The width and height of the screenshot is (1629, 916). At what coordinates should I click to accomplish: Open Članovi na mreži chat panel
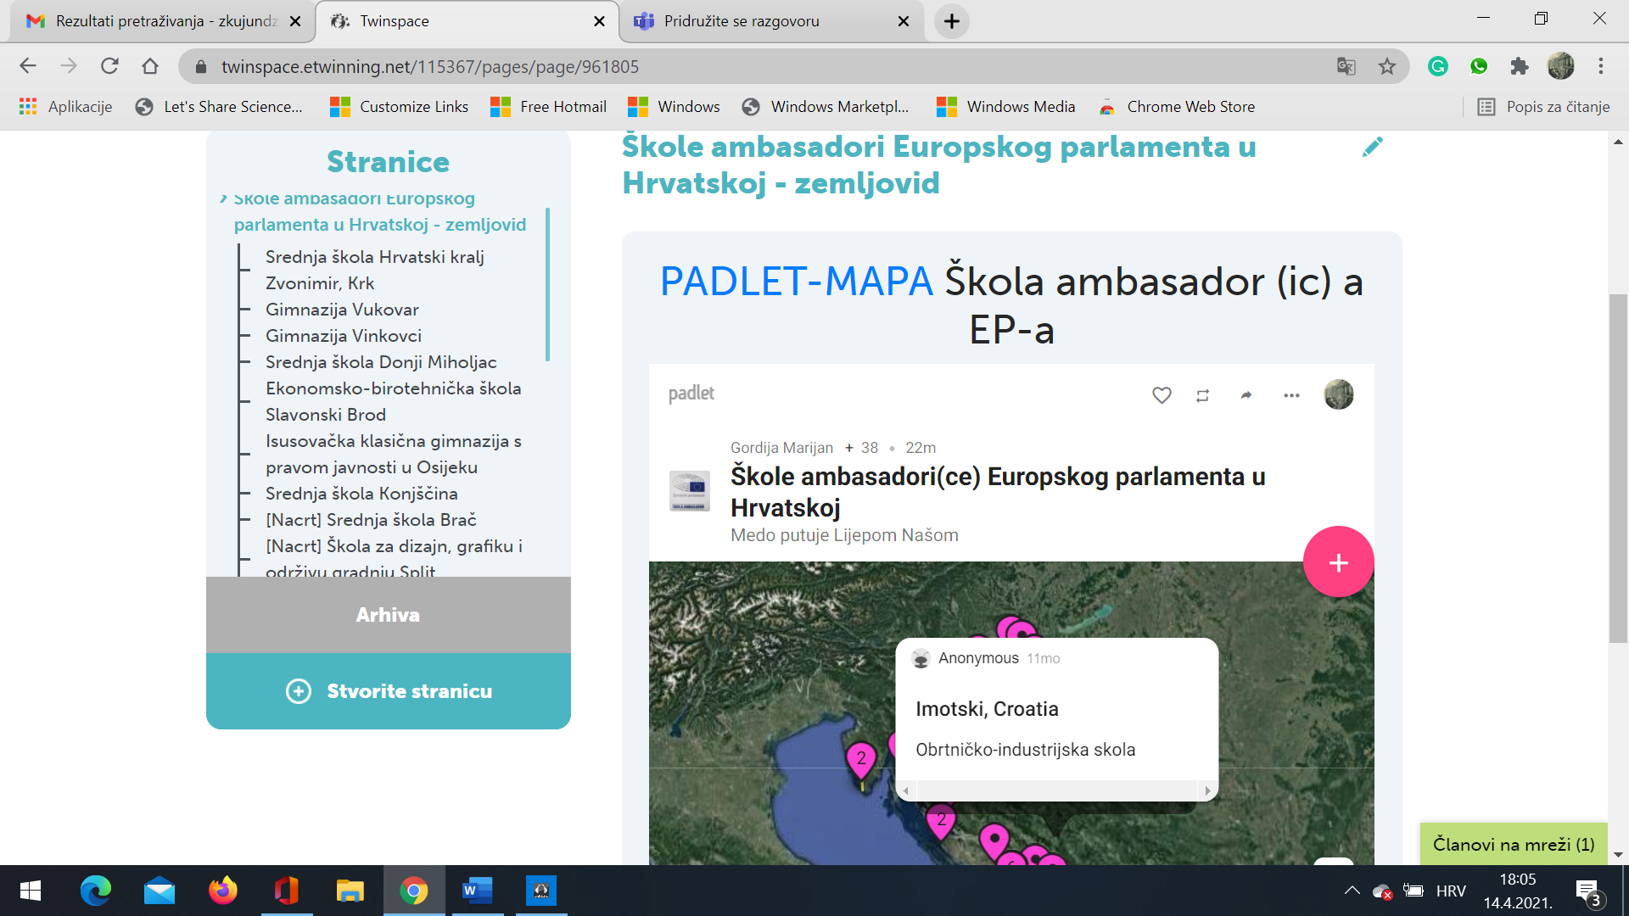click(1514, 844)
